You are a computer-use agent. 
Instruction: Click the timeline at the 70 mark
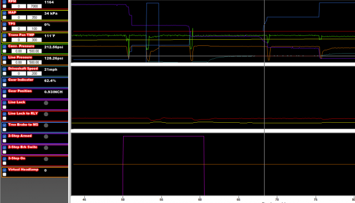[x=277, y=200]
